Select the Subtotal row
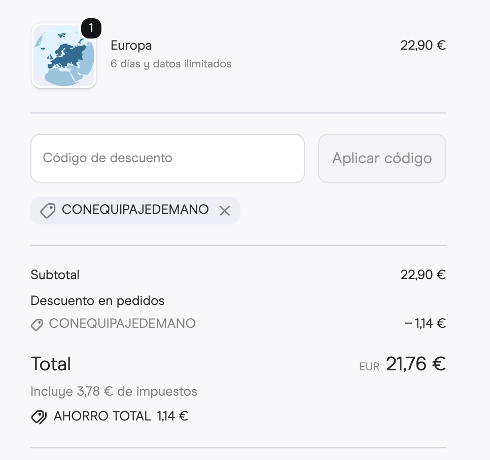This screenshot has height=460, width=490. pos(55,275)
